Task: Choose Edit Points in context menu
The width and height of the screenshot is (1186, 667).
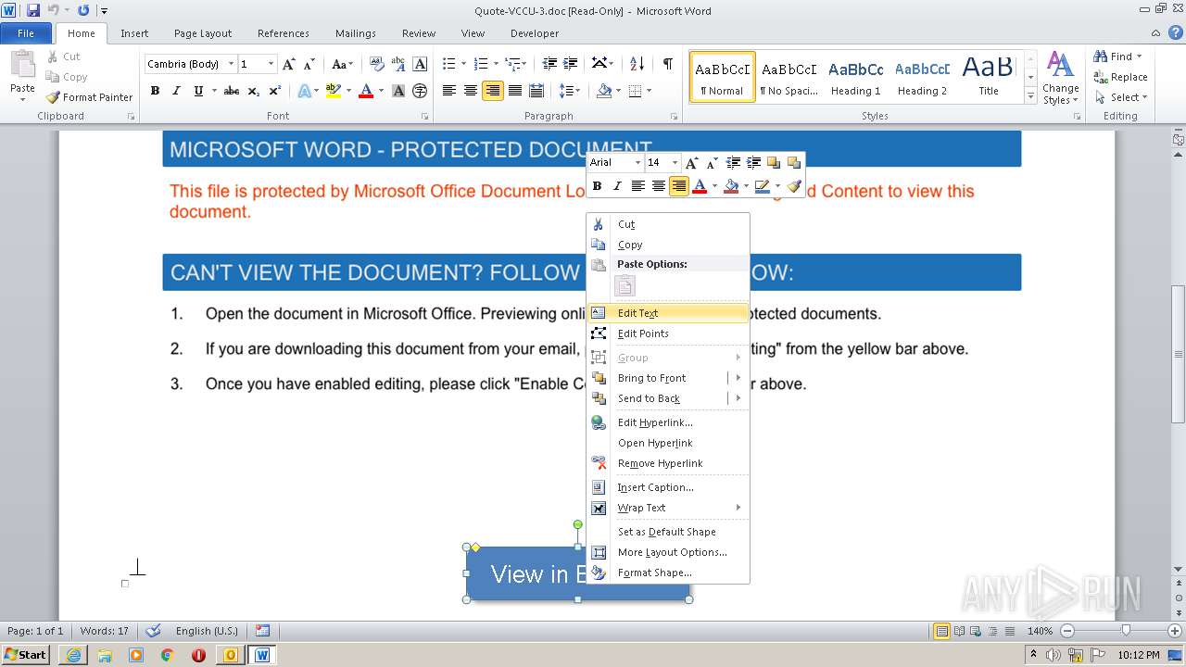Action: click(667, 333)
